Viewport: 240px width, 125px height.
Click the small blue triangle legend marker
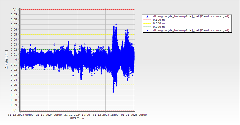tap(147, 30)
